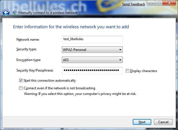Cancel the wireless network setup

pos(163,122)
